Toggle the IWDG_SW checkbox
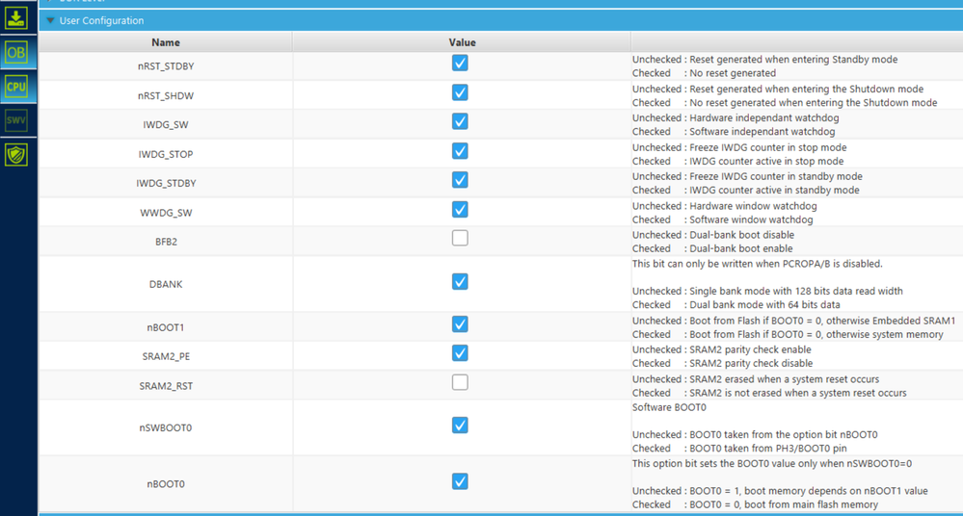The image size is (963, 516). pos(460,121)
